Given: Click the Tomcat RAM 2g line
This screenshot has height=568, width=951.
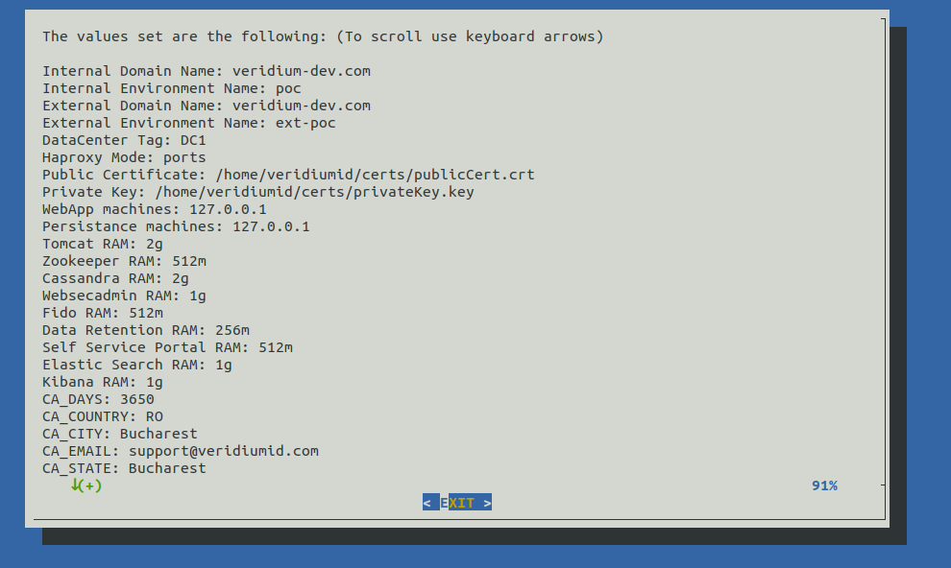Looking at the screenshot, I should (x=102, y=244).
